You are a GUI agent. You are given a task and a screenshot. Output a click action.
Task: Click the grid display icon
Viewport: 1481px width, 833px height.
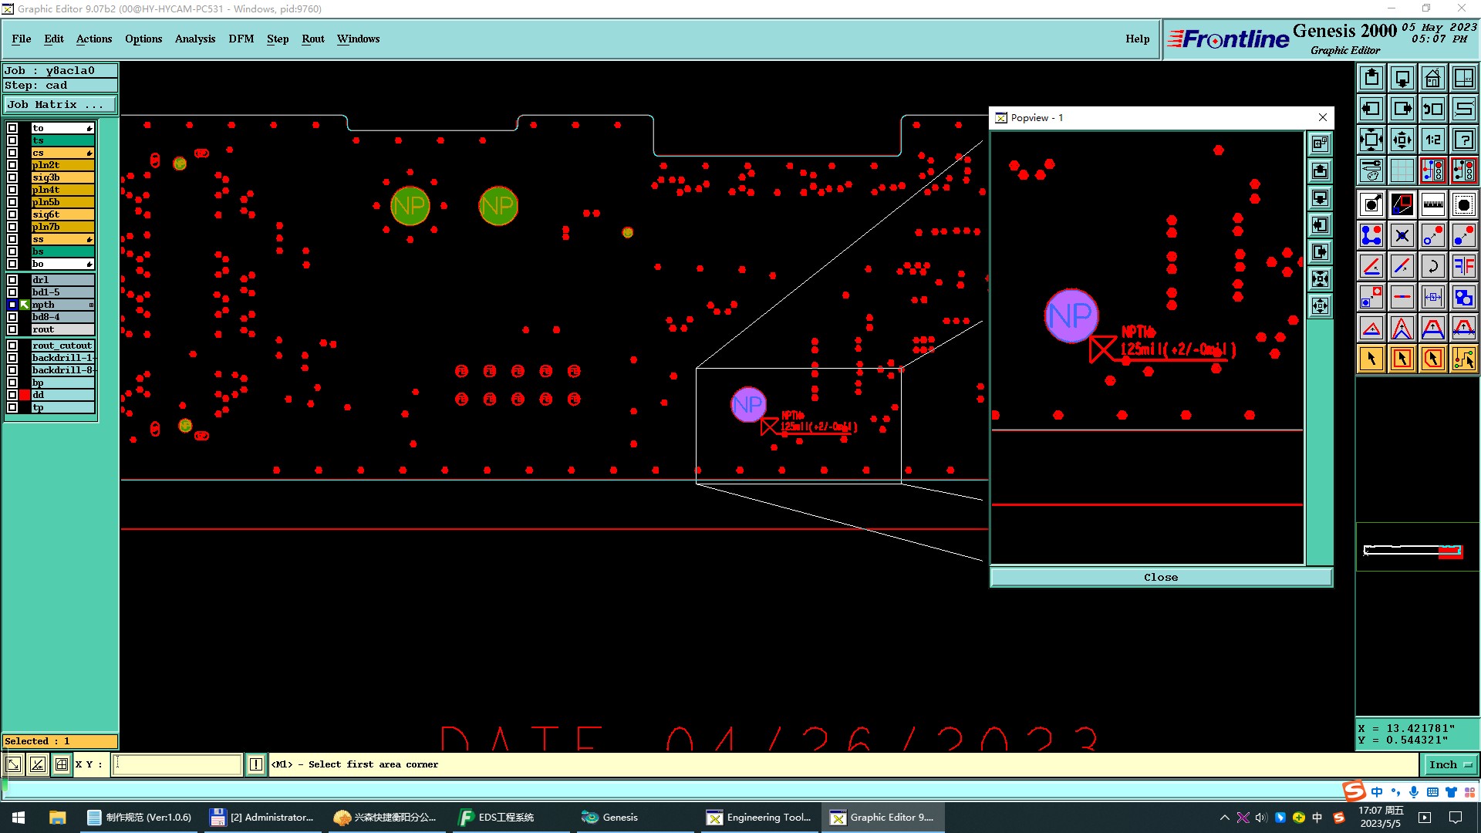tap(1402, 170)
